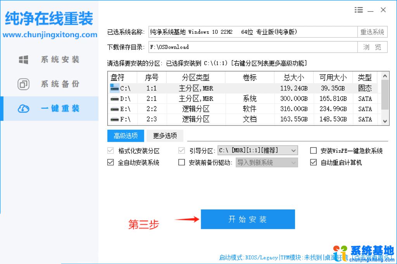
Task: Click the Windows logo icon for 系统安装
Action: (x=24, y=60)
